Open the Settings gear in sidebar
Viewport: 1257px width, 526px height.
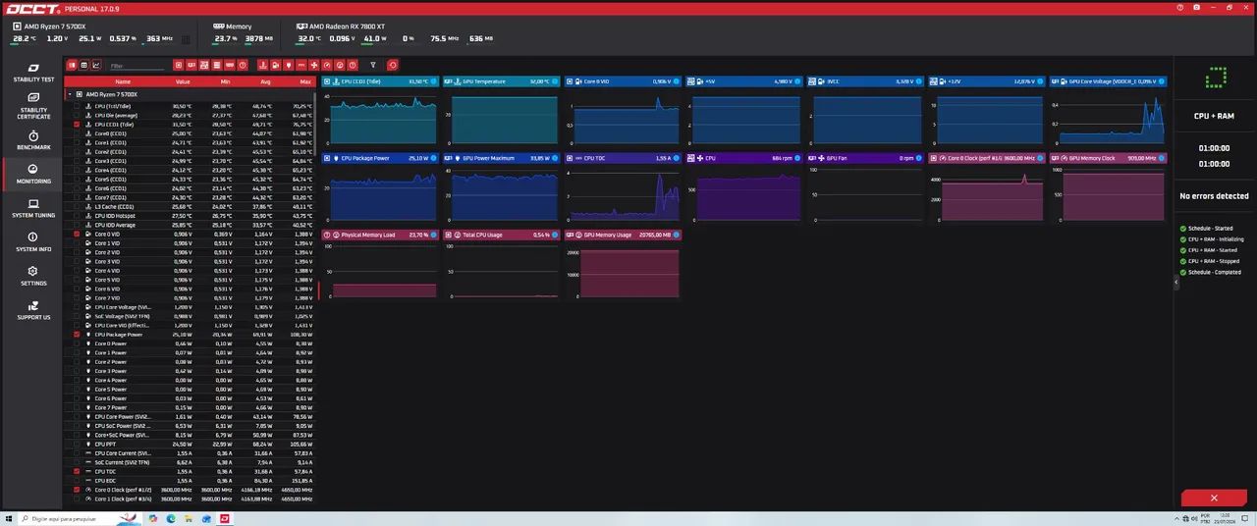33,276
